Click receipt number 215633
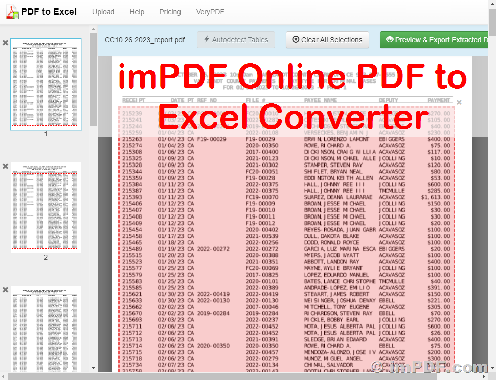Viewport: 496px width, 380px height. coord(132,300)
